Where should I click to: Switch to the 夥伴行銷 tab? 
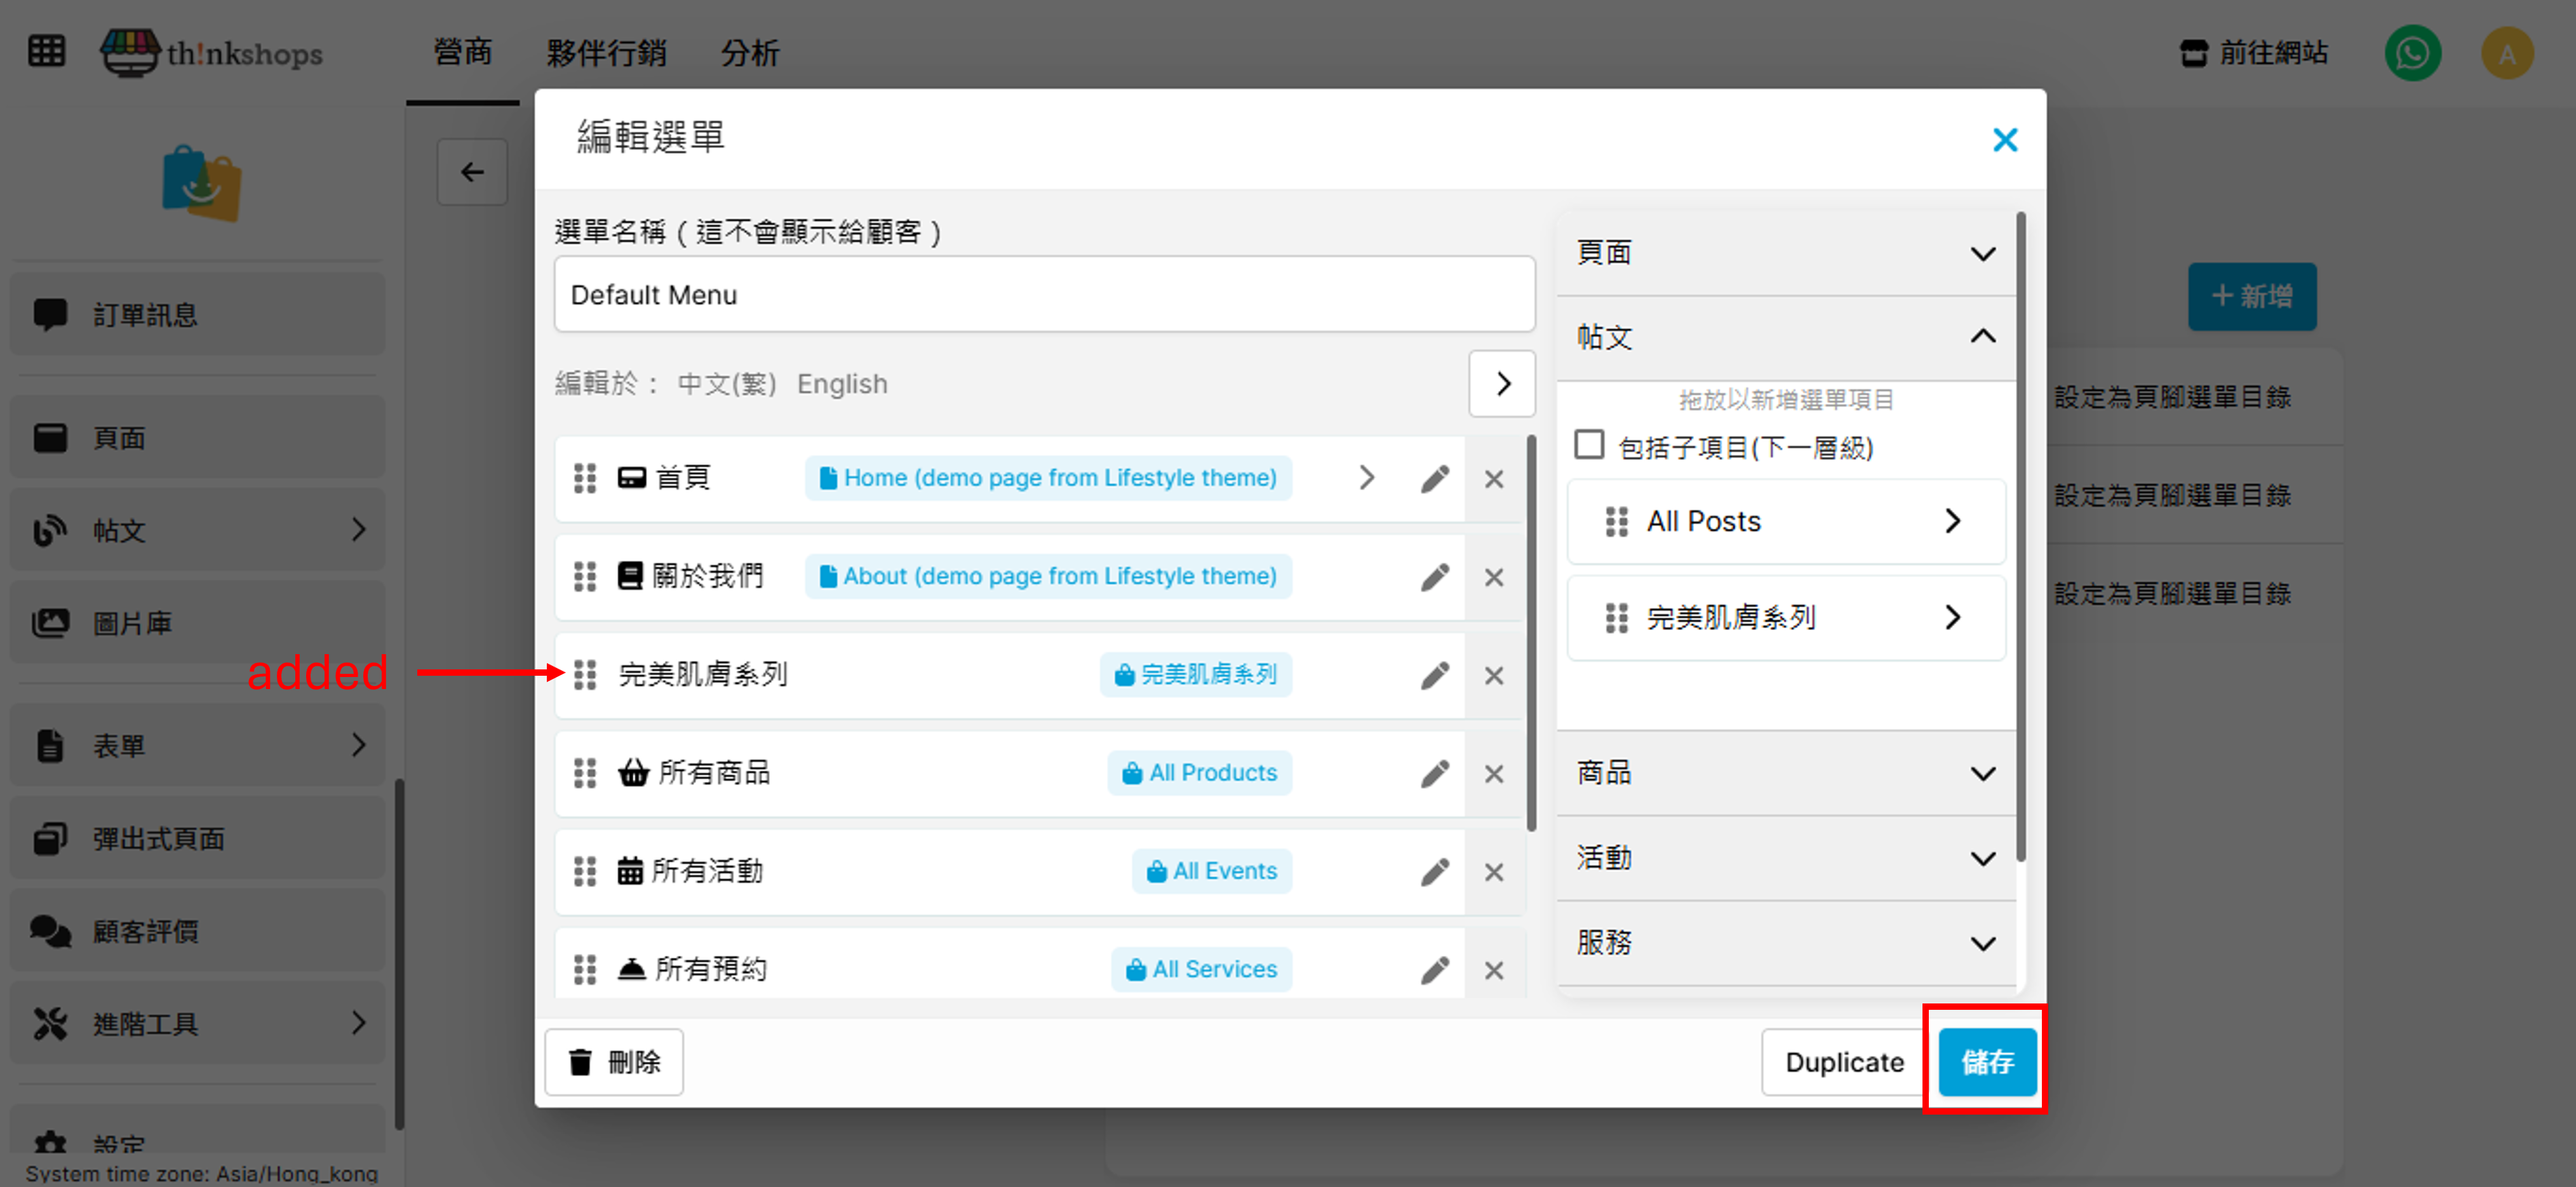tap(606, 53)
